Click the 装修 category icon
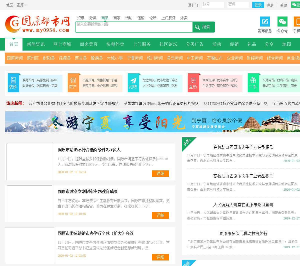300x266 pixels. 13,80
